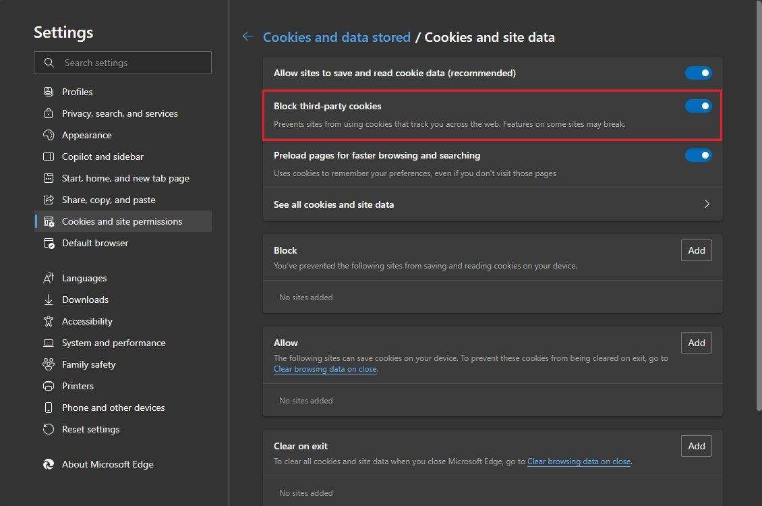Screen dimensions: 762x506
Task: Select the Privacy, search, and services icon
Action: click(x=49, y=113)
